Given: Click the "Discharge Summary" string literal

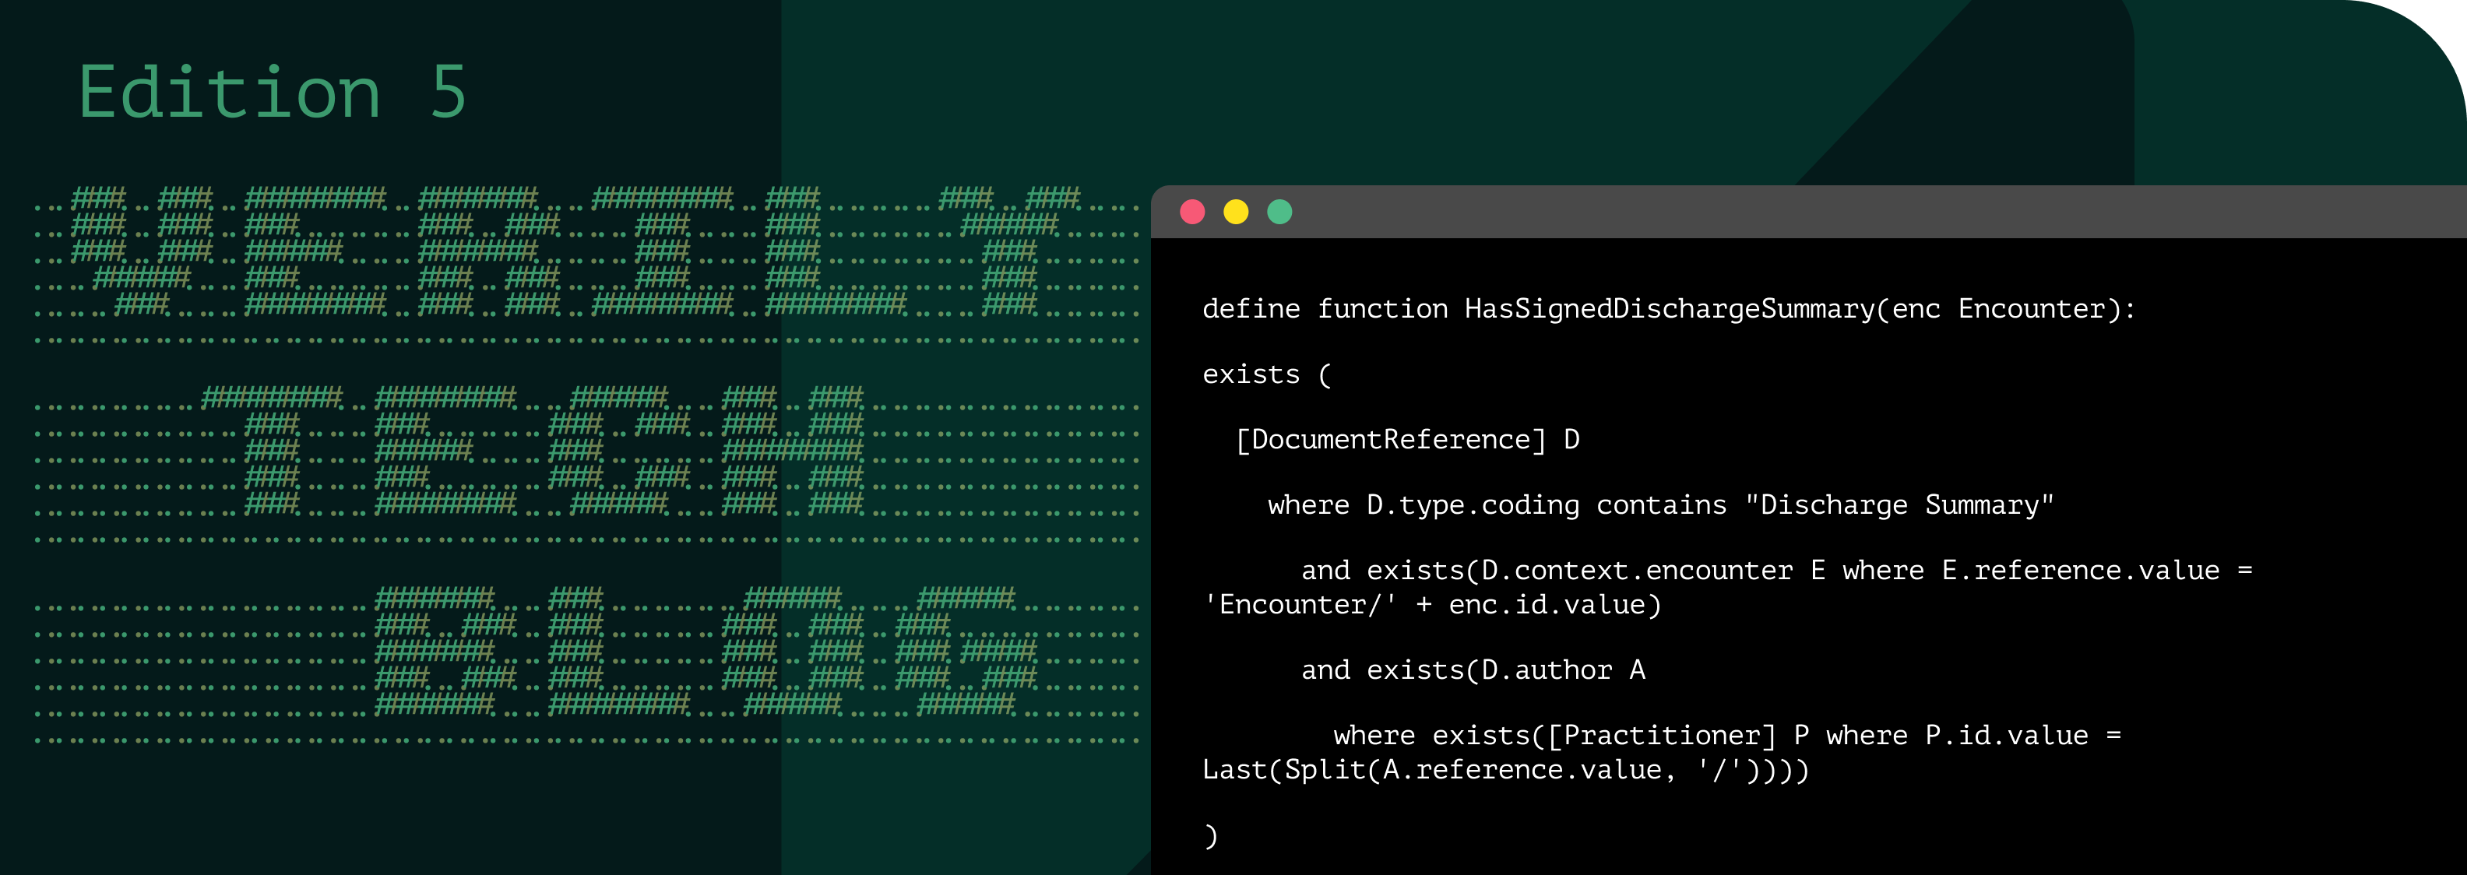Looking at the screenshot, I should pyautogui.click(x=1901, y=504).
